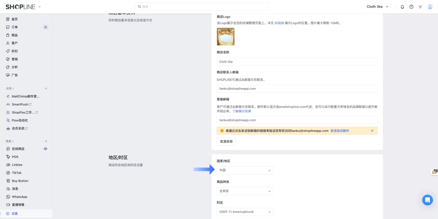Screen dimensions: 438x219
Task: Click the SHOPLINE logo
Action: 20,7
